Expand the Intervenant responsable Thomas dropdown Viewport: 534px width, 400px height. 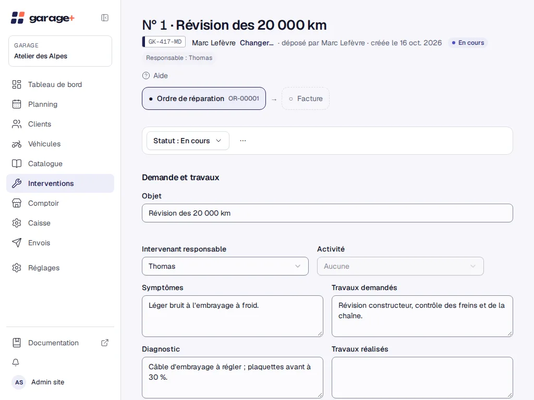(x=225, y=266)
